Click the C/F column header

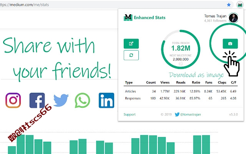[234, 82]
